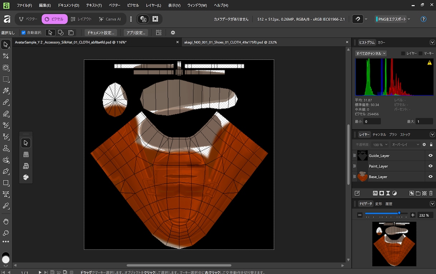
Task: Create a new group folder in Layers panel
Action: pyautogui.click(x=418, y=193)
